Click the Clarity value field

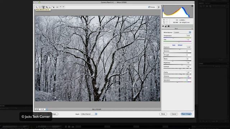click(x=188, y=72)
